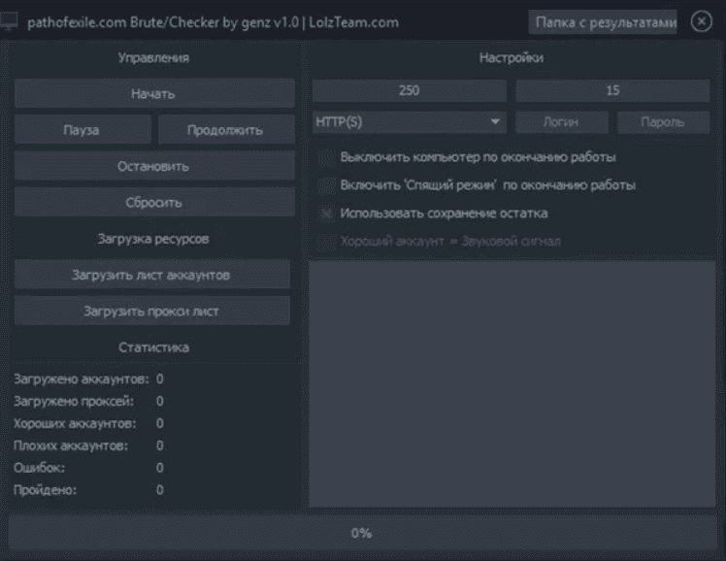
Task: Click 'Загружено проксей:' statistic label
Action: point(74,401)
